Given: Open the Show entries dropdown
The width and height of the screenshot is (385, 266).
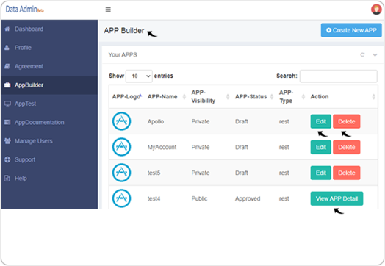Looking at the screenshot, I should pyautogui.click(x=139, y=76).
